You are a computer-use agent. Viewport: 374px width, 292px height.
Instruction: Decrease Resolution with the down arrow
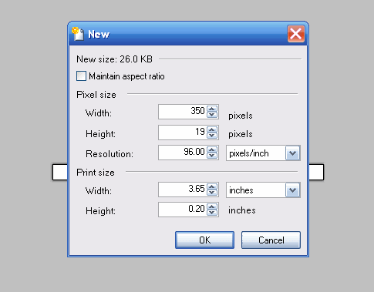(x=212, y=156)
